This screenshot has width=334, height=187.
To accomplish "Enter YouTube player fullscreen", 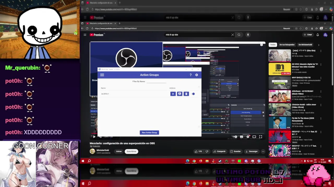I will [x=260, y=137].
